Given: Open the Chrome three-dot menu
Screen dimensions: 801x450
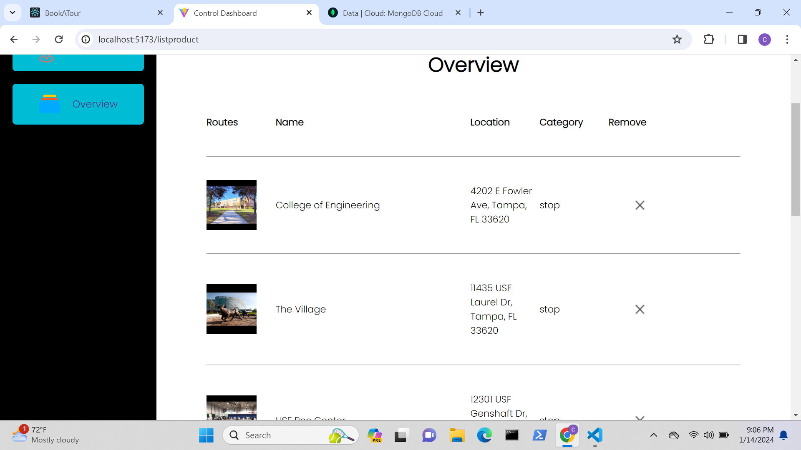Looking at the screenshot, I should click(787, 39).
